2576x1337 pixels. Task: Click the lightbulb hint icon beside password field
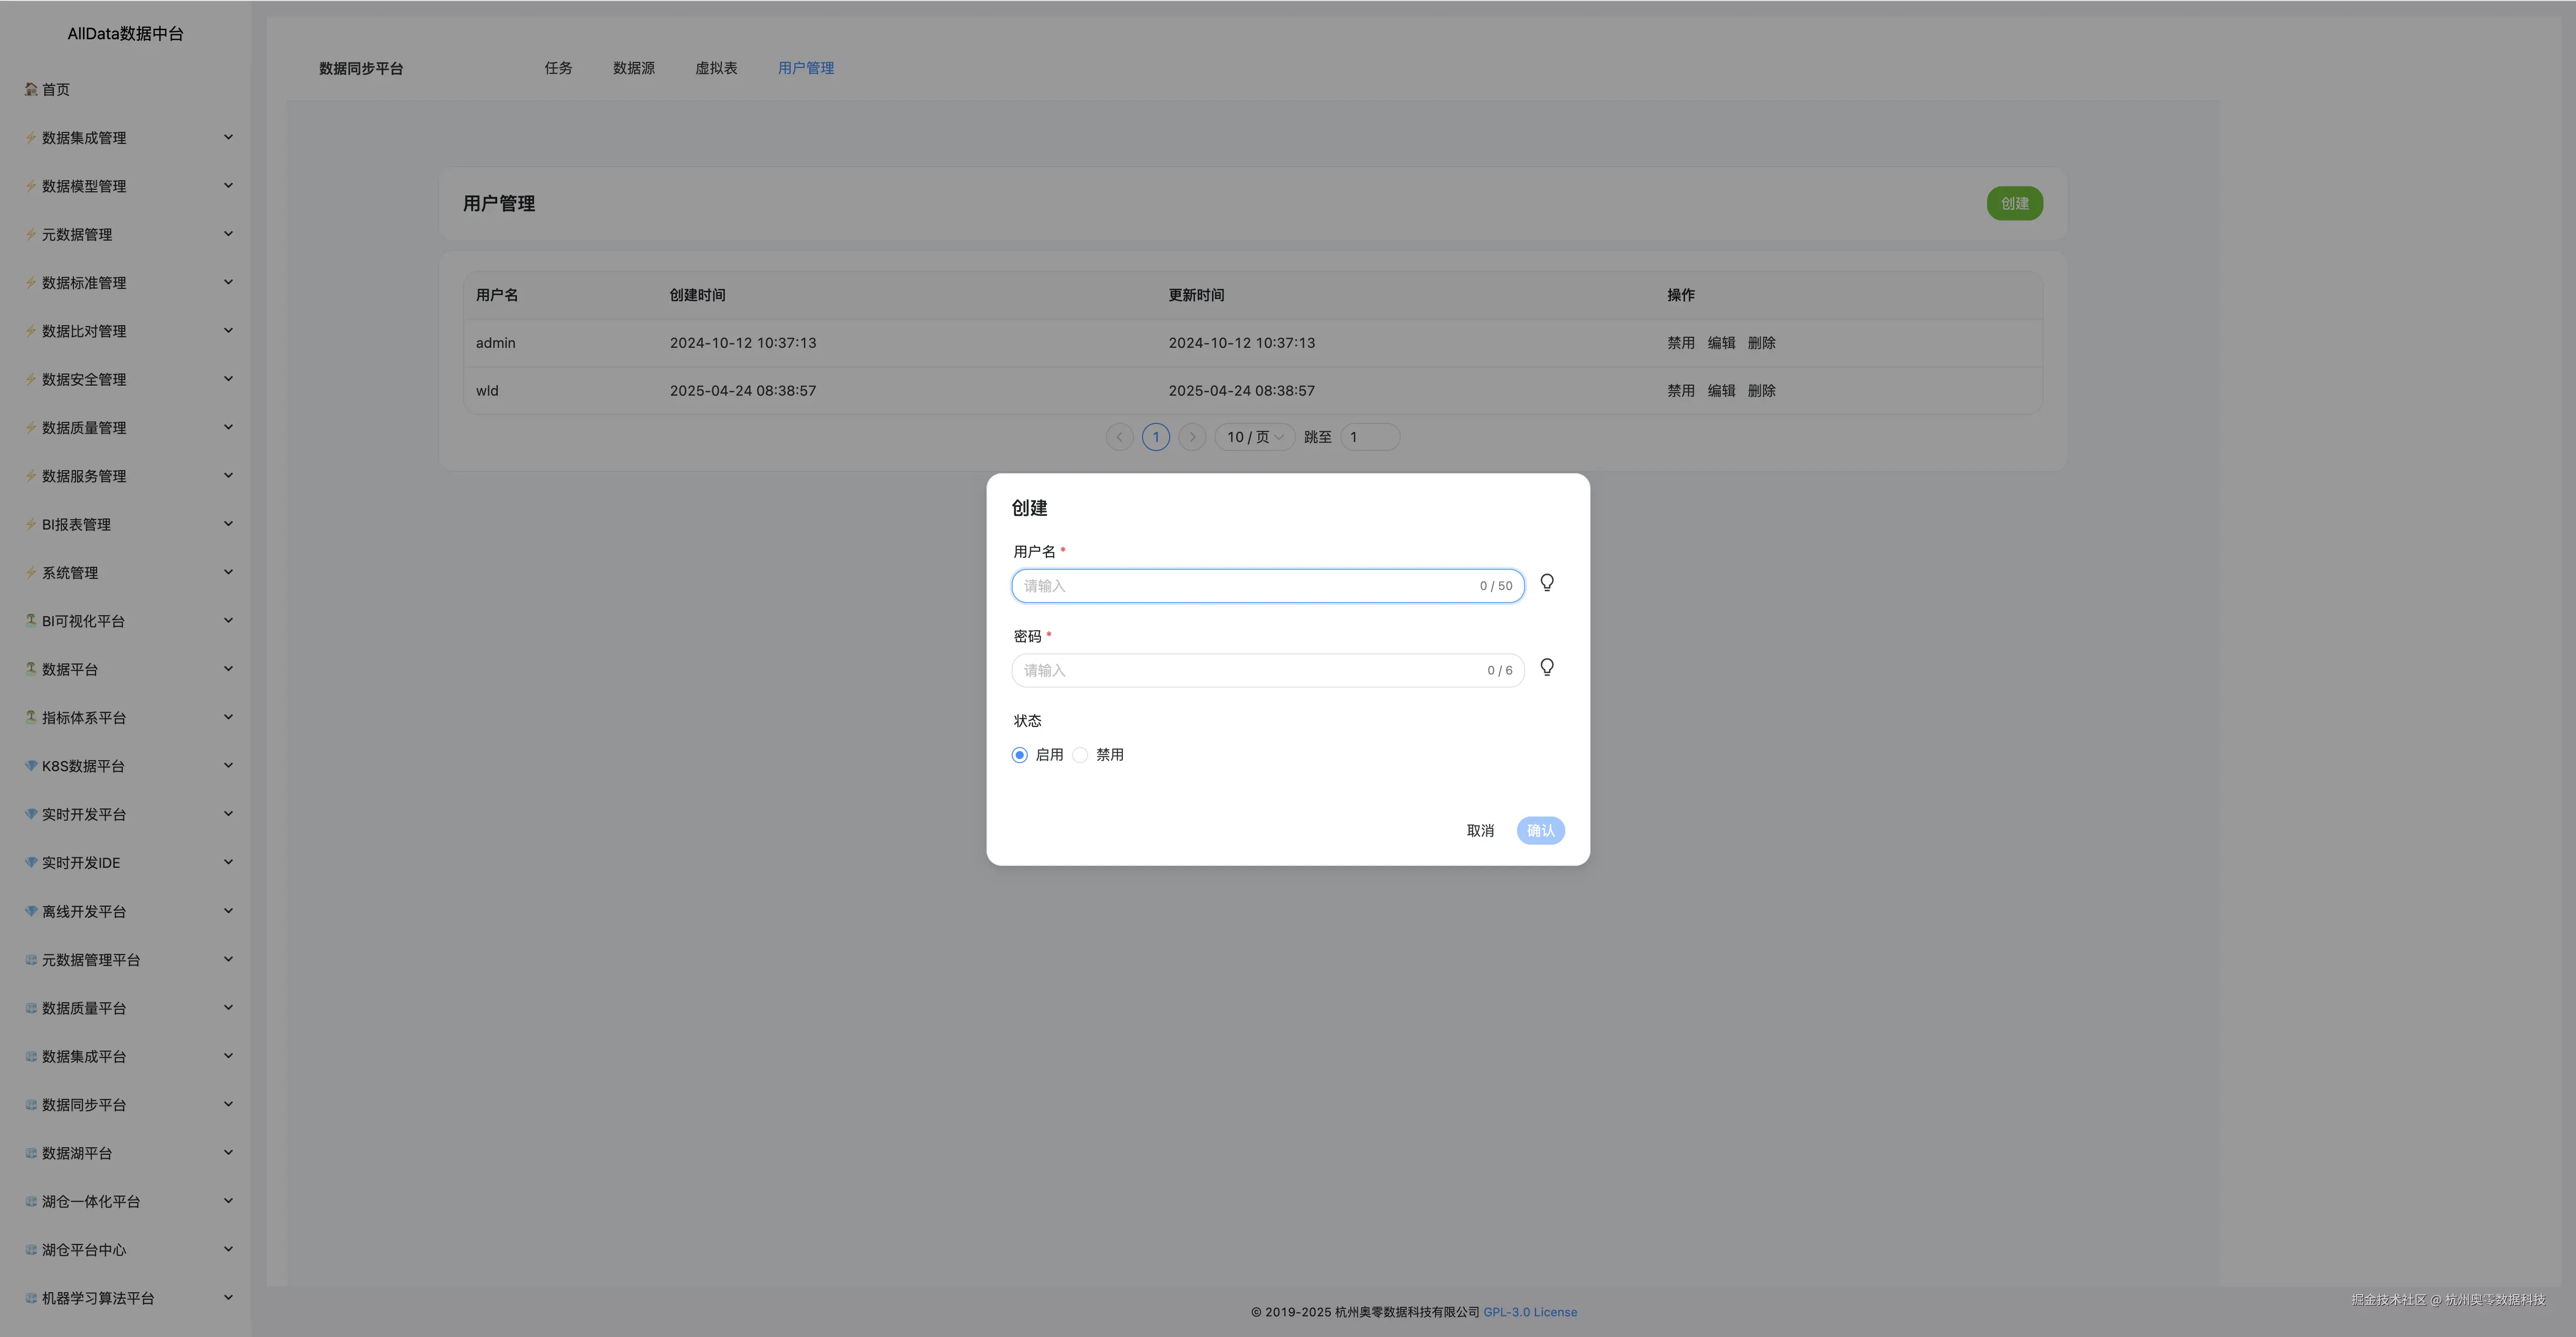1546,668
